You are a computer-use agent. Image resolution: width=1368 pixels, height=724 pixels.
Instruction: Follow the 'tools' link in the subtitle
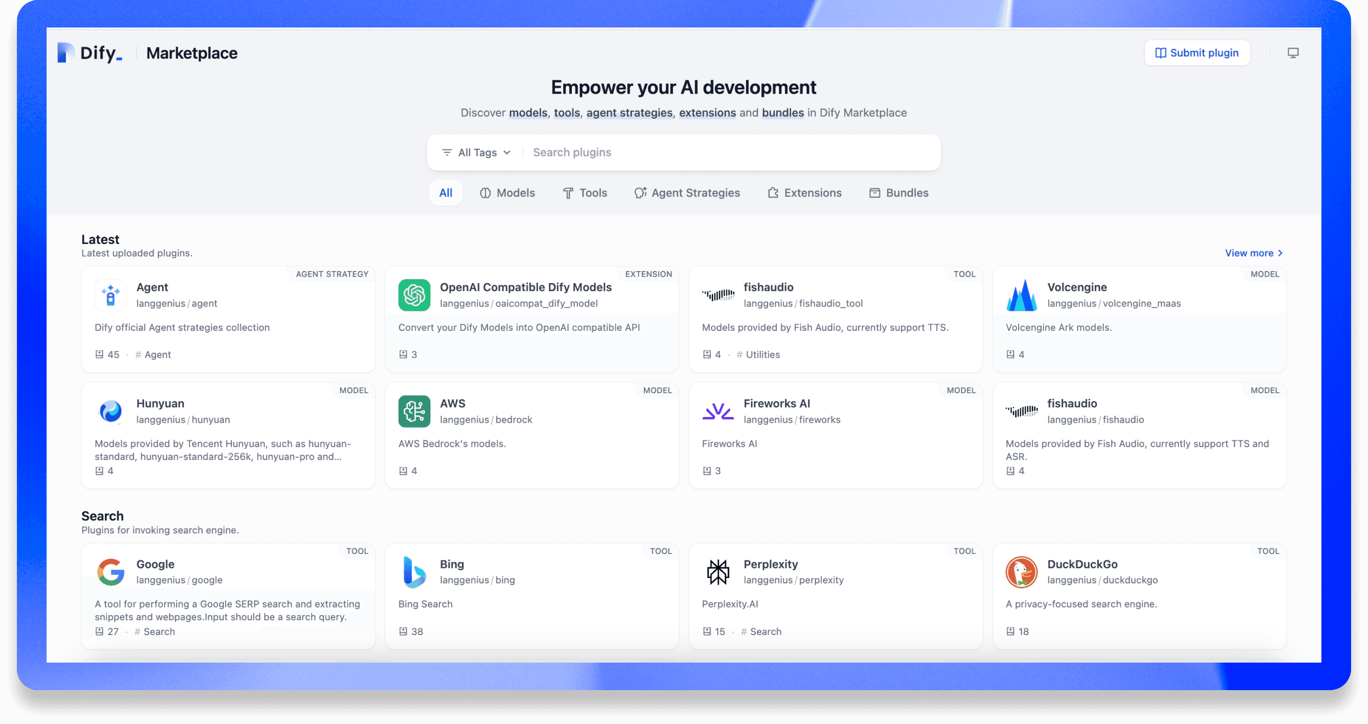566,113
